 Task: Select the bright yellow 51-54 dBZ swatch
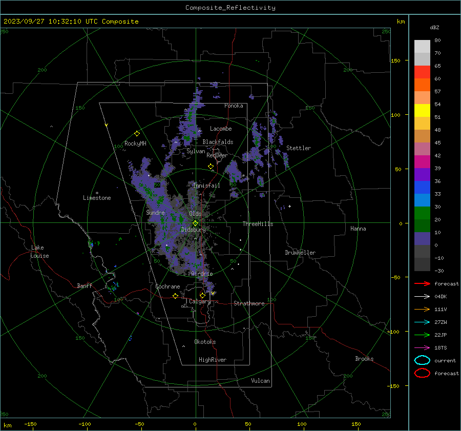click(x=422, y=111)
